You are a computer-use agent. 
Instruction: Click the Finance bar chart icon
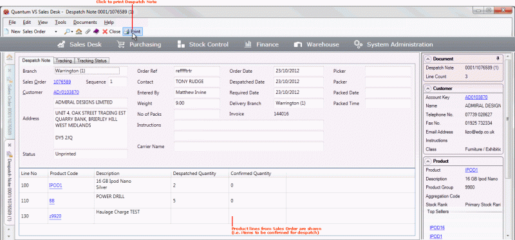tap(248, 44)
